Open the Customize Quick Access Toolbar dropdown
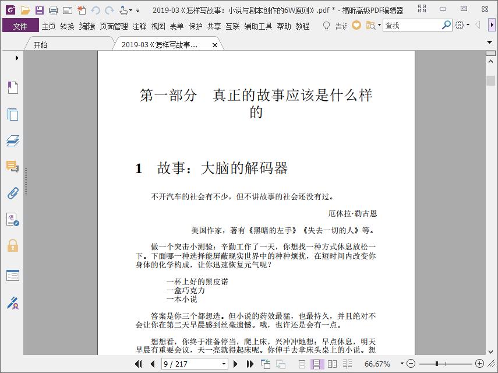 (x=137, y=10)
